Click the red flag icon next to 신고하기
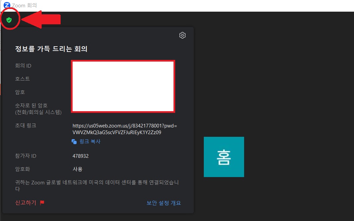Viewport: 354px width, 221px height. [41, 203]
